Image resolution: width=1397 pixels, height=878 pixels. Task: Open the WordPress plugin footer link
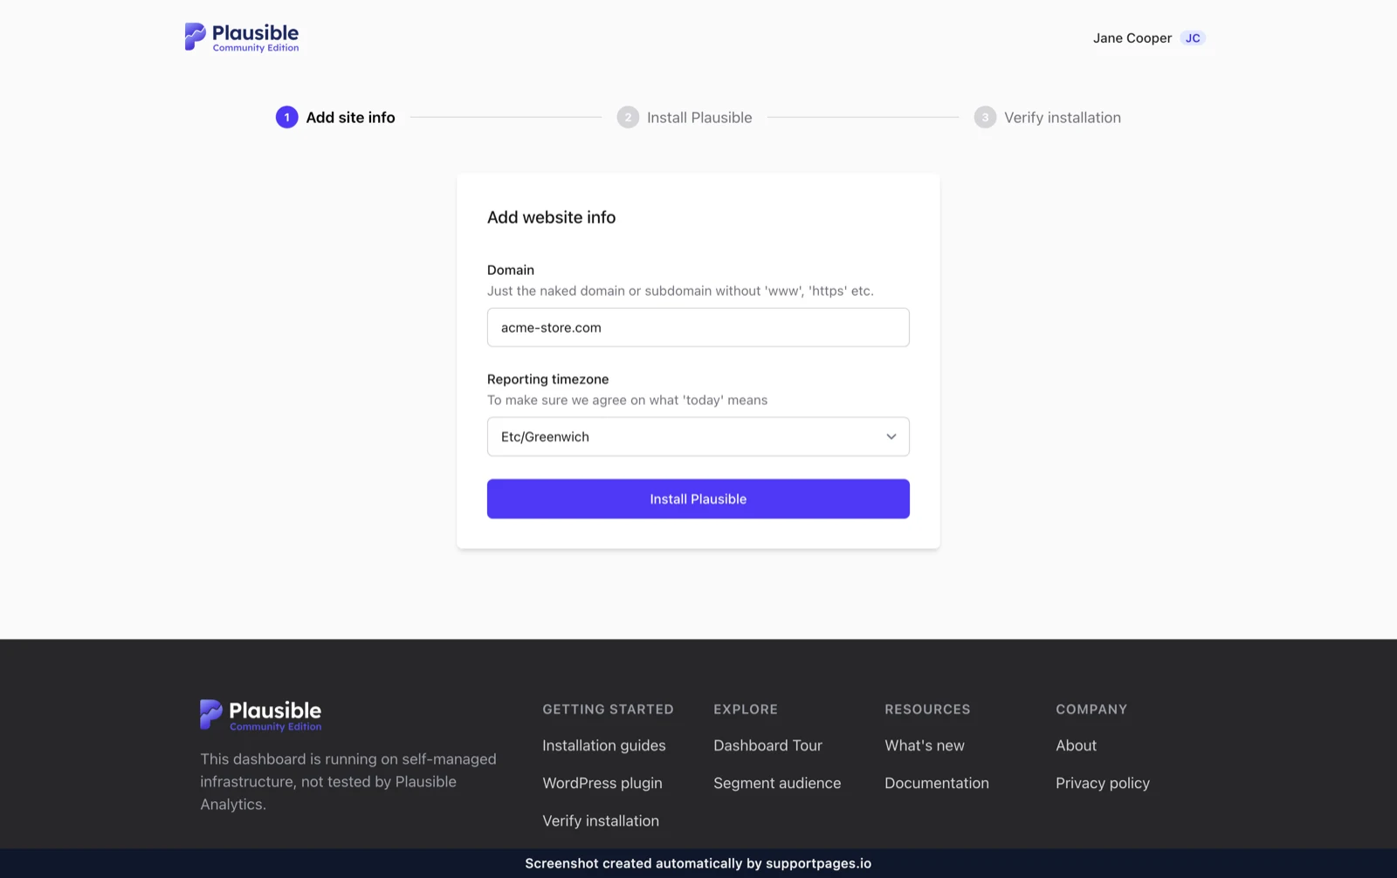602,783
